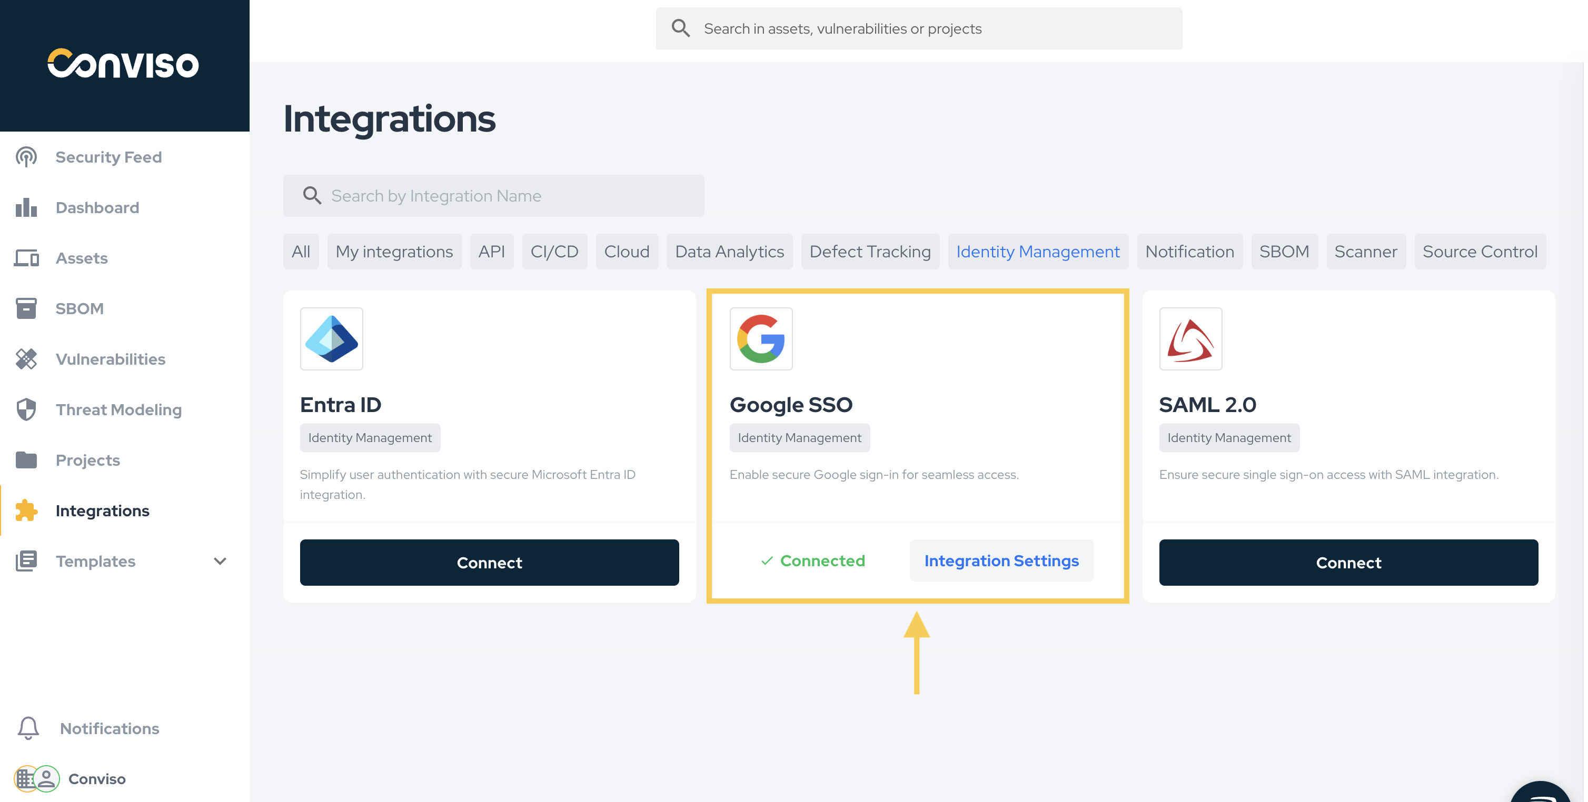Screen dimensions: 1588x802
Task: Select the Cloud filter tab
Action: tap(627, 252)
